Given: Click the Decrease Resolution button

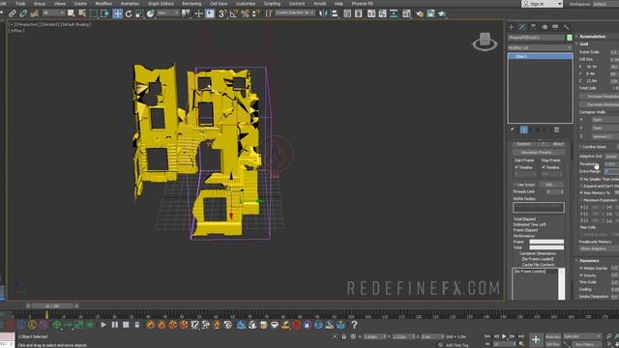Looking at the screenshot, I should pyautogui.click(x=600, y=104).
